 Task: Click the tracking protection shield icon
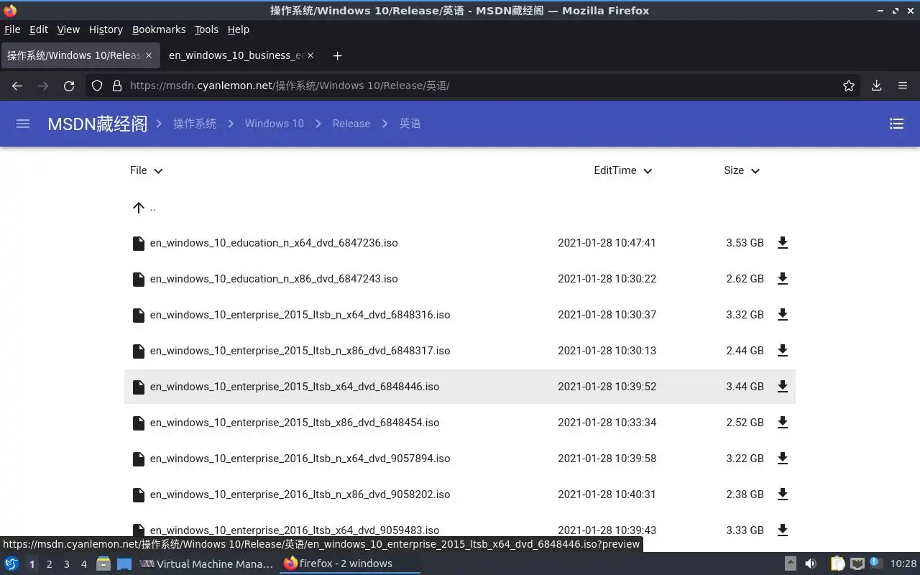tap(97, 86)
